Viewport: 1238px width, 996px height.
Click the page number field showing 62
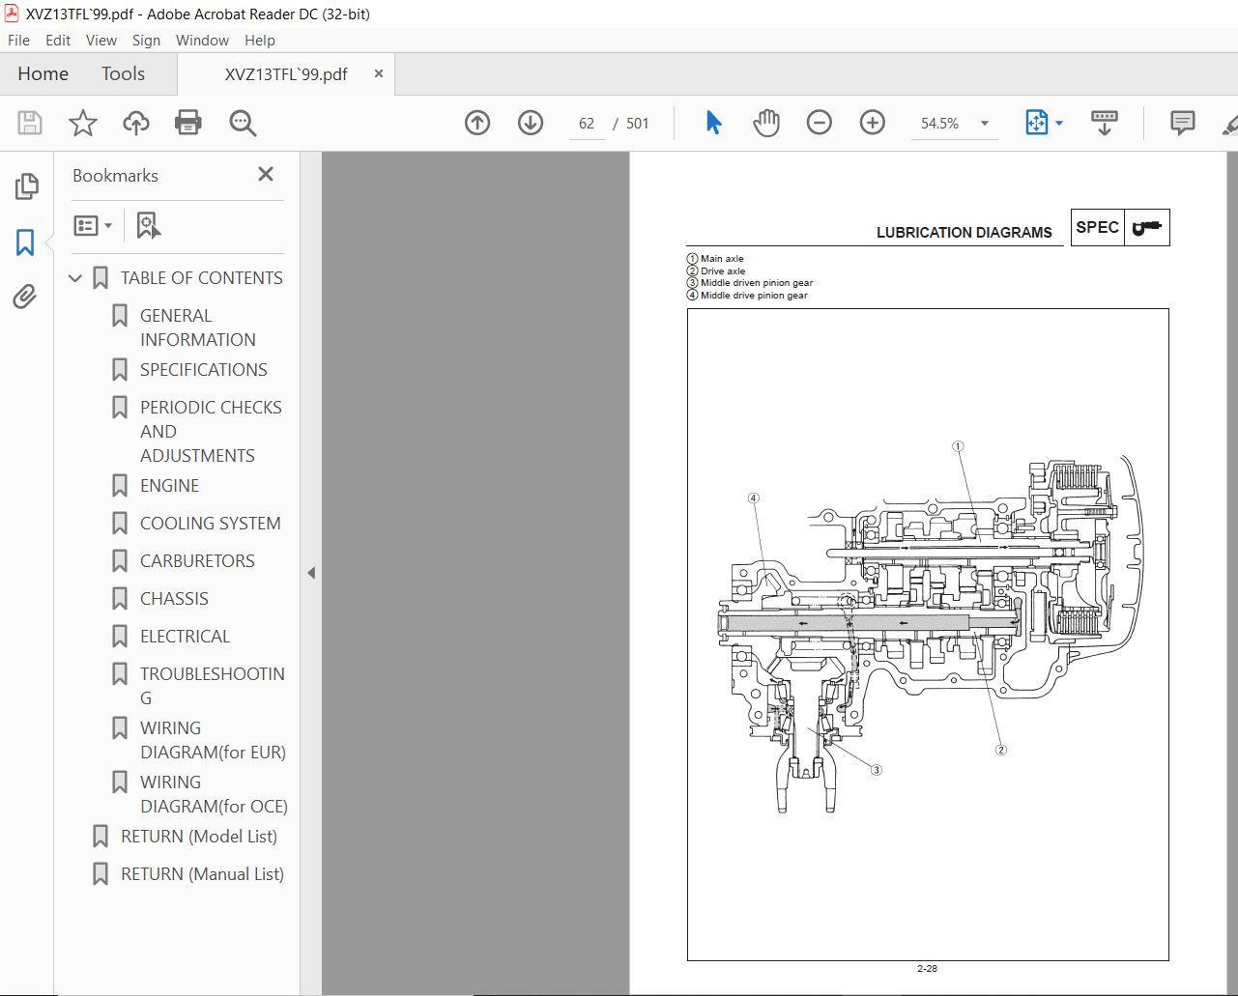587,123
